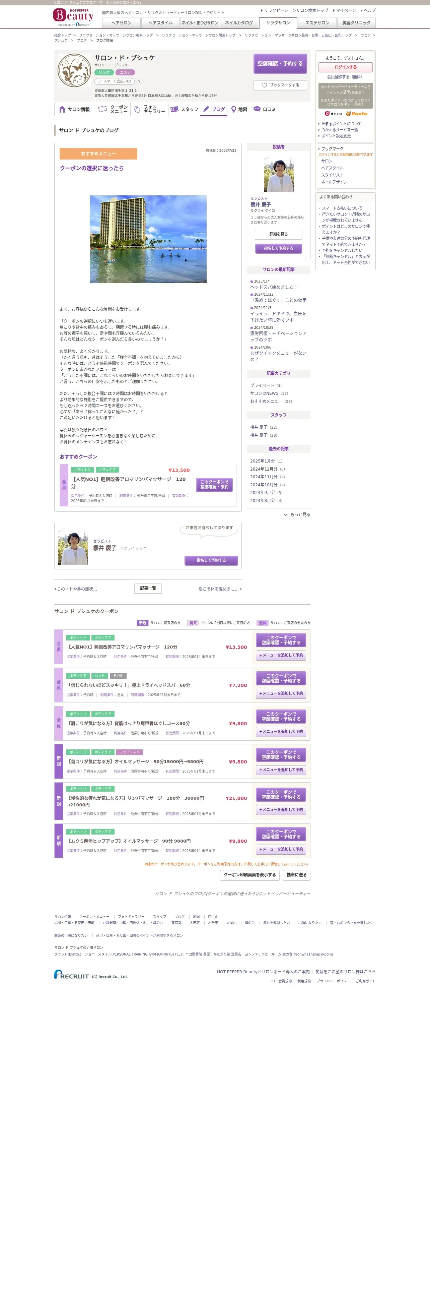Screen dimensions: 430x1291
Task: Open the ヘッドスパ始めました！ article
Action: pos(274,287)
